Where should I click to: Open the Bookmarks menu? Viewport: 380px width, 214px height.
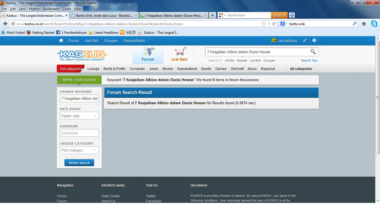[51, 9]
